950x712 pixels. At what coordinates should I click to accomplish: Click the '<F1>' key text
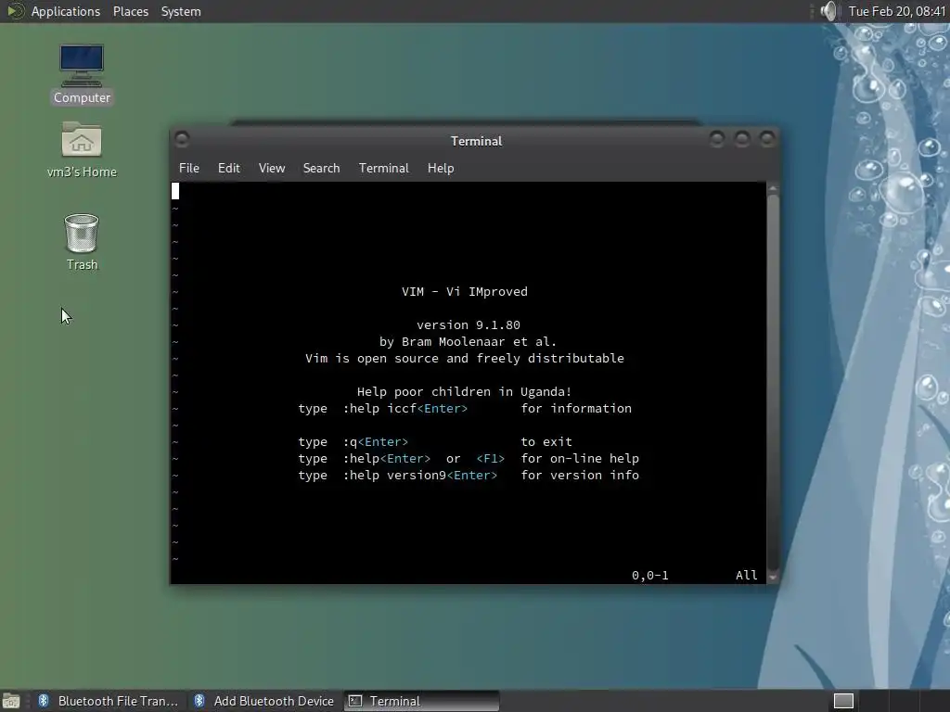point(491,459)
